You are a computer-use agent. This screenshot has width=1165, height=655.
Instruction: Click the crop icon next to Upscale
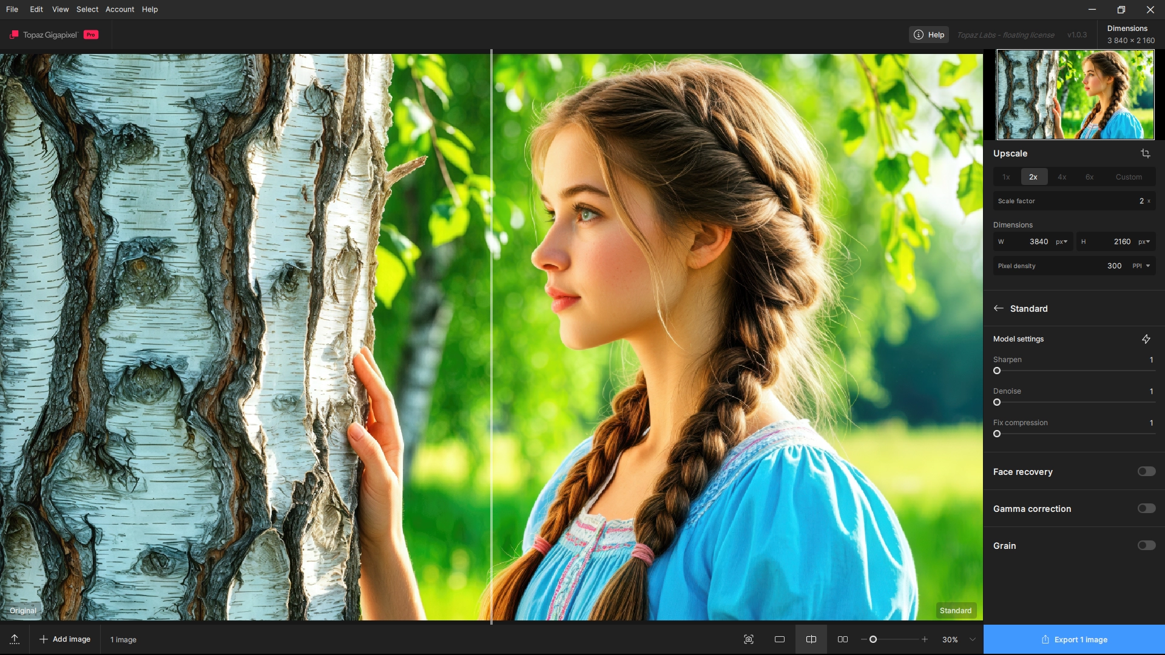tap(1146, 153)
